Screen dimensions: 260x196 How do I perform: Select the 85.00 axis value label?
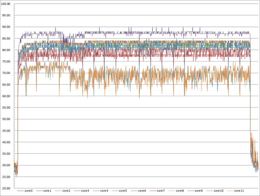6,39
